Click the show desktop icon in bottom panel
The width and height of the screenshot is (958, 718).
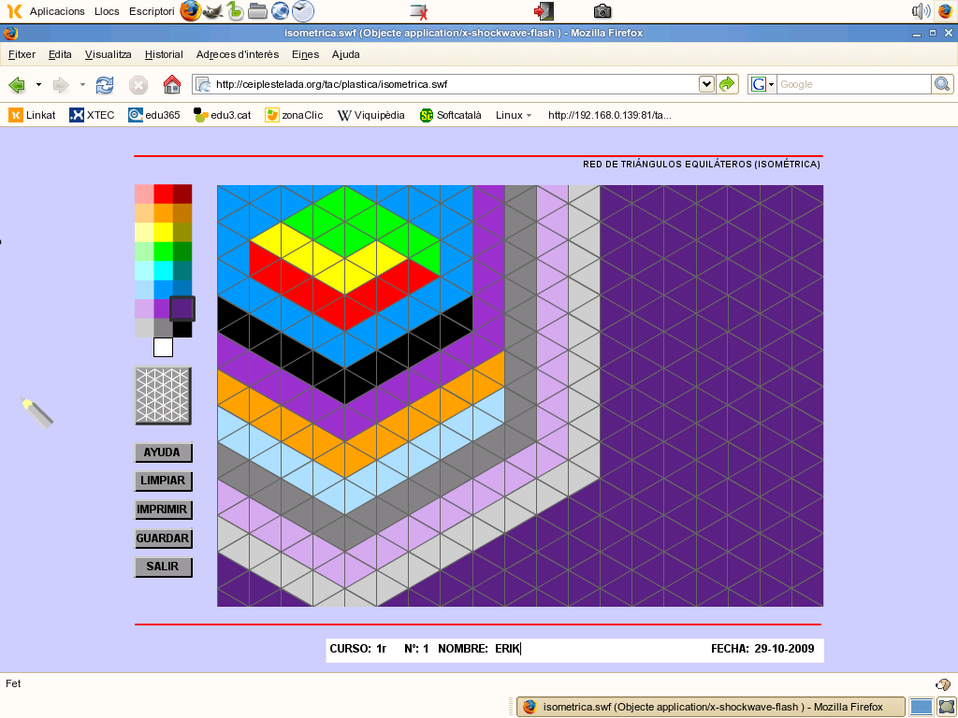coord(947,707)
